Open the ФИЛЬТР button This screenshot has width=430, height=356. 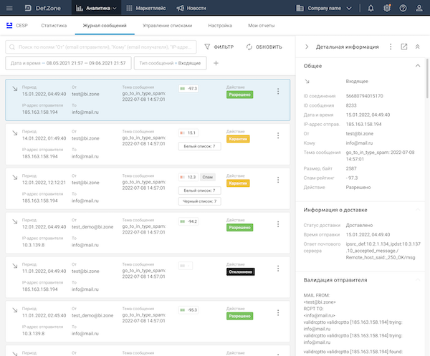click(219, 47)
